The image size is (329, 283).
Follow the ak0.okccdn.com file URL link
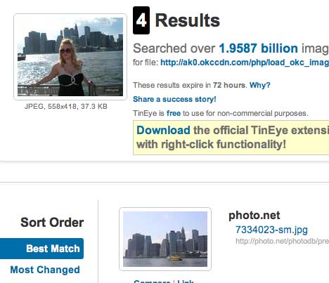click(245, 62)
